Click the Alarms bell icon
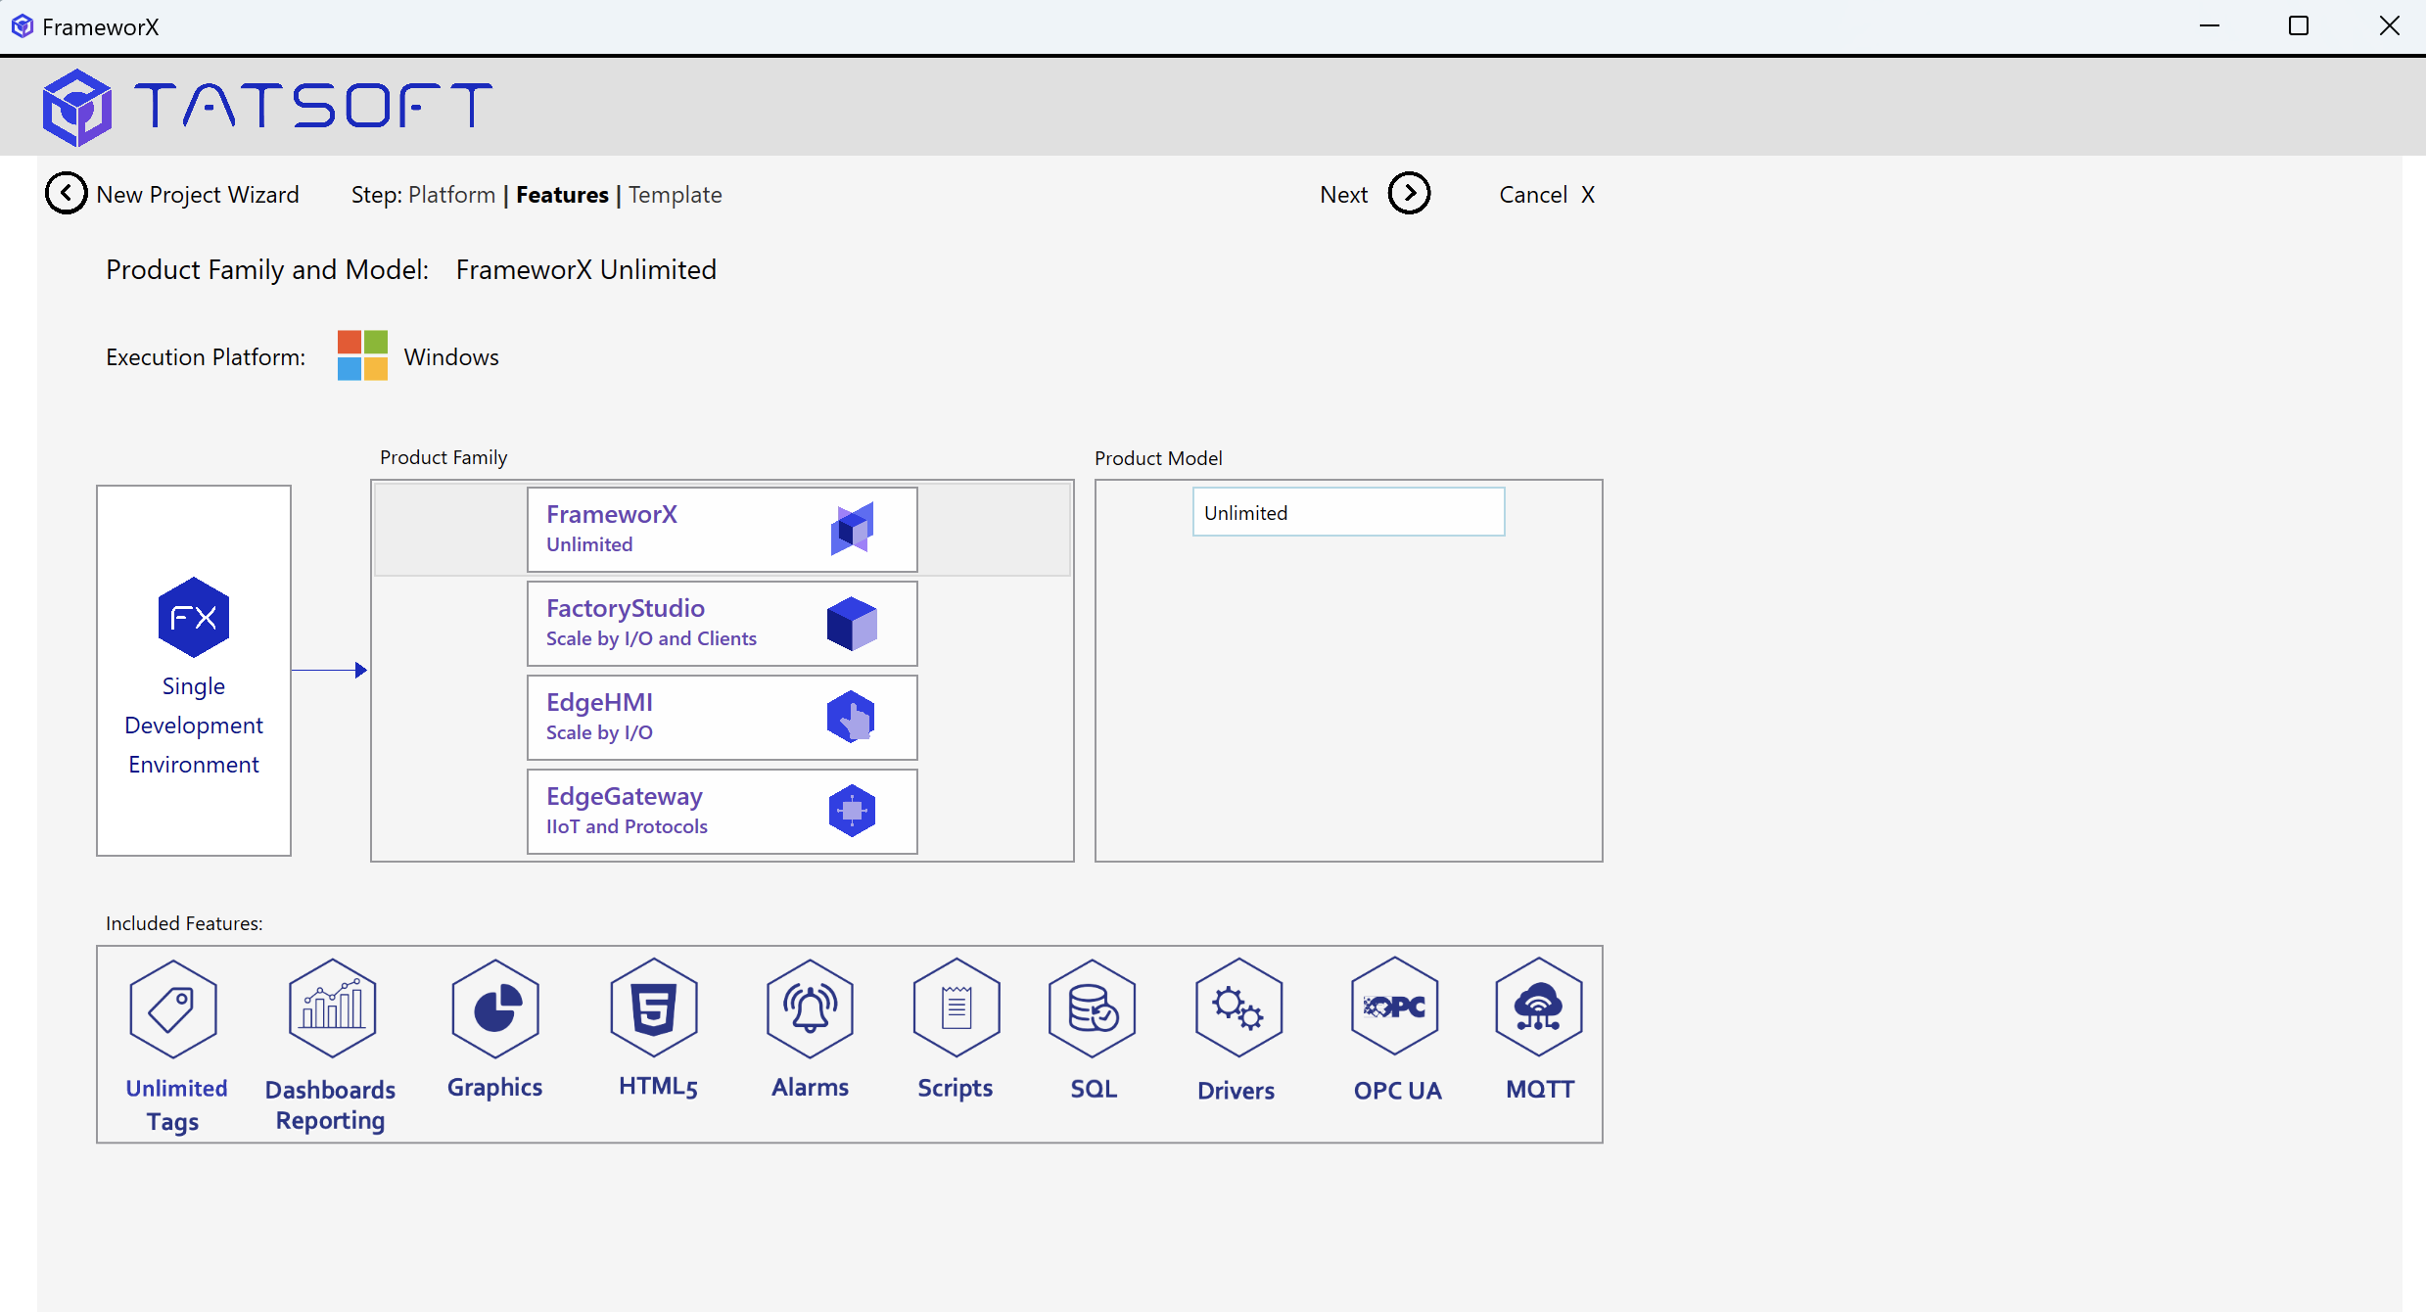The image size is (2426, 1312). click(811, 1008)
